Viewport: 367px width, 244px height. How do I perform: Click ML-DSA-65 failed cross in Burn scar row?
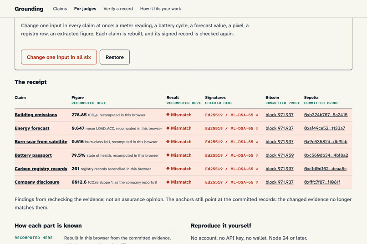pyautogui.click(x=257, y=142)
